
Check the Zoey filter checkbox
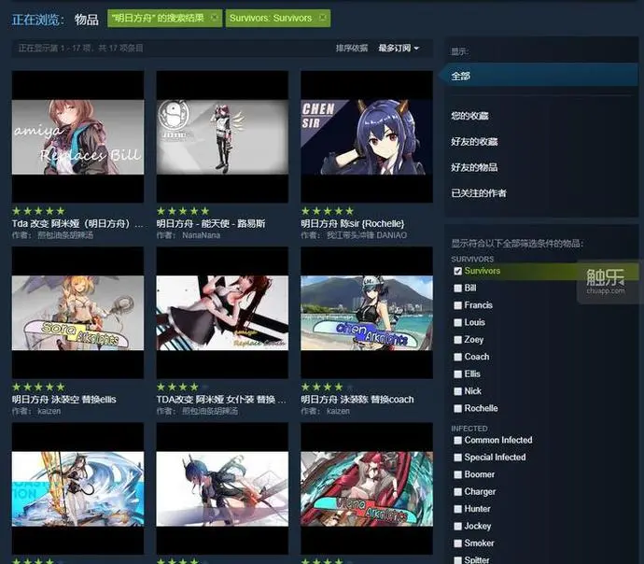[457, 340]
